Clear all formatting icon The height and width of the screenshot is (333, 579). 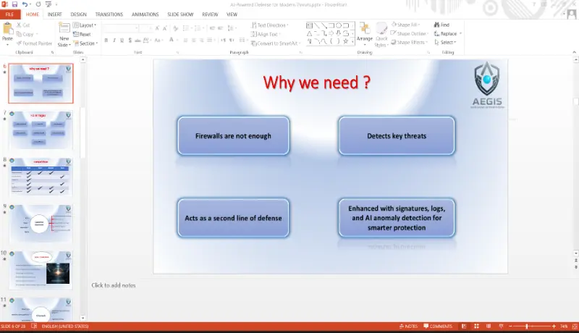[175, 28]
